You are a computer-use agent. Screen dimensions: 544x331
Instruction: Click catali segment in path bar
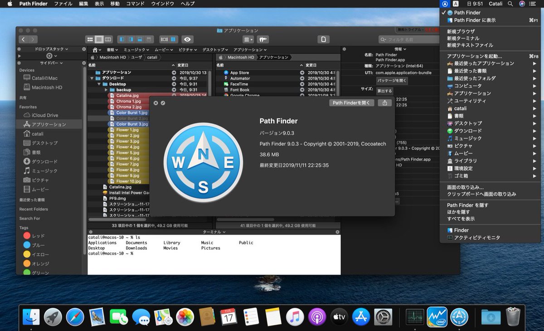pyautogui.click(x=152, y=58)
